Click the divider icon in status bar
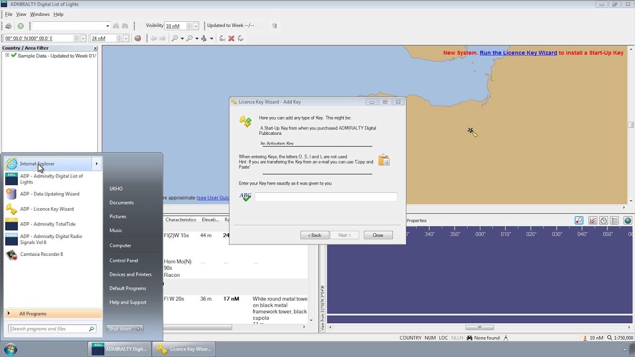Screen dimensions: 635x357 tap(506, 338)
